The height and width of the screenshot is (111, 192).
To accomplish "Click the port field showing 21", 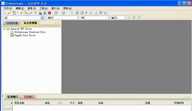I will 120,18.
